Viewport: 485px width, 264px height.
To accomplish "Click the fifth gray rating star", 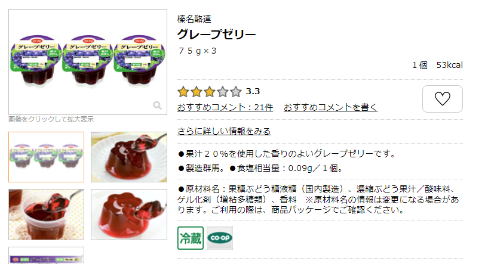I will (236, 92).
